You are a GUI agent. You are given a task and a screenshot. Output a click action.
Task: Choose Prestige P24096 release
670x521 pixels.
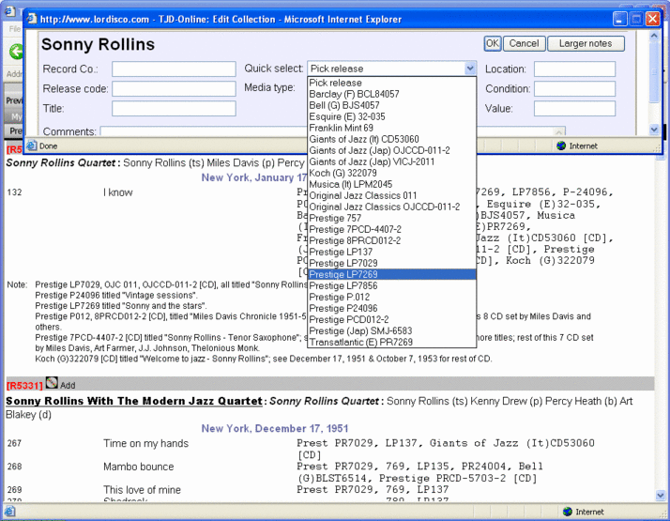[392, 308]
